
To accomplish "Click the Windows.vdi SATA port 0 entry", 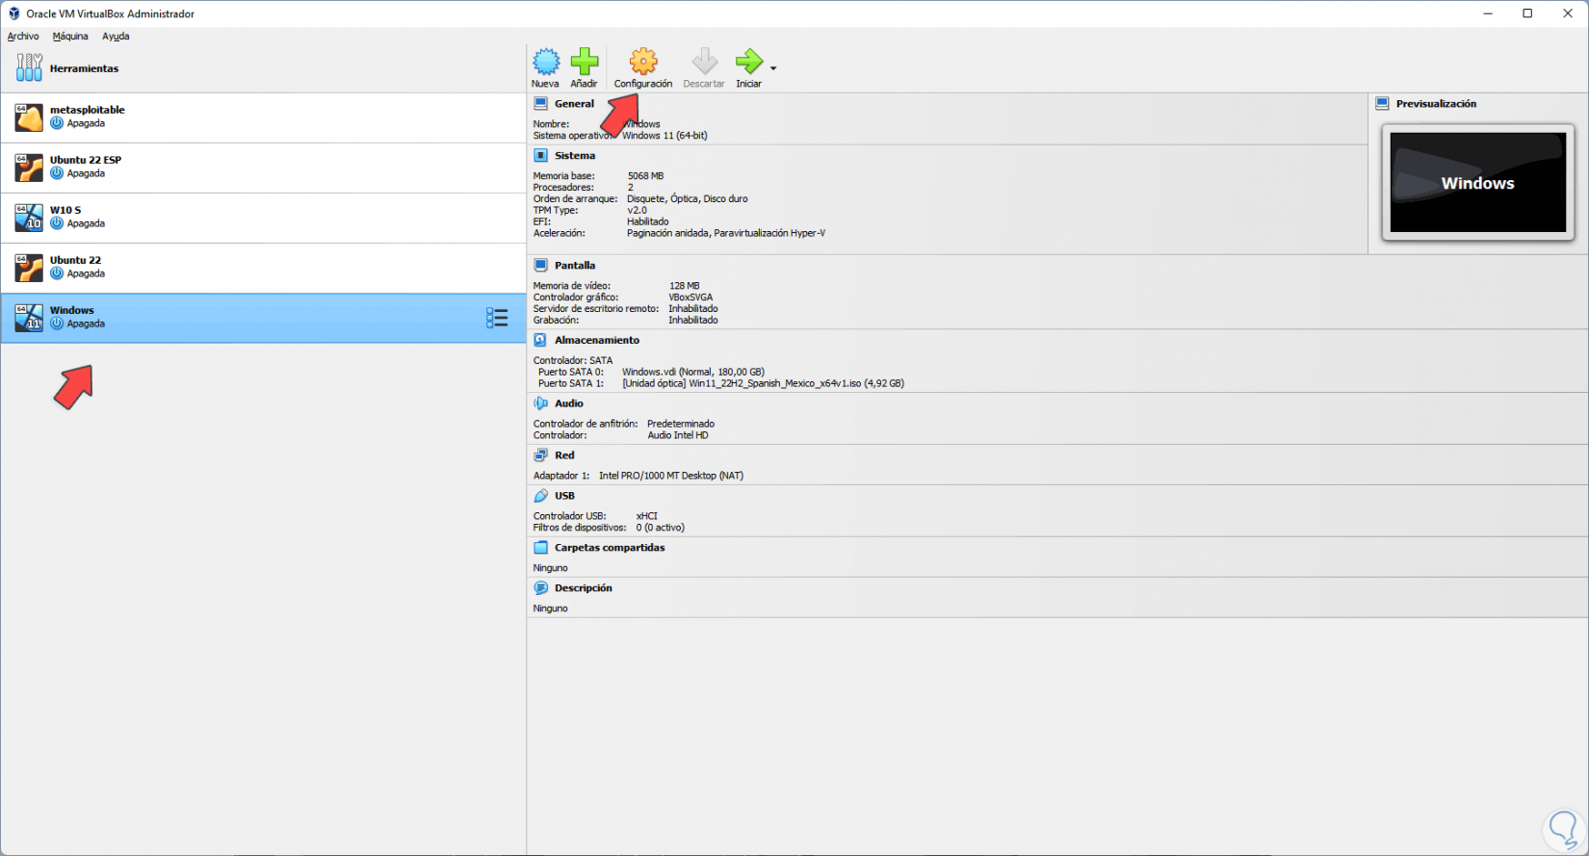I will point(693,372).
